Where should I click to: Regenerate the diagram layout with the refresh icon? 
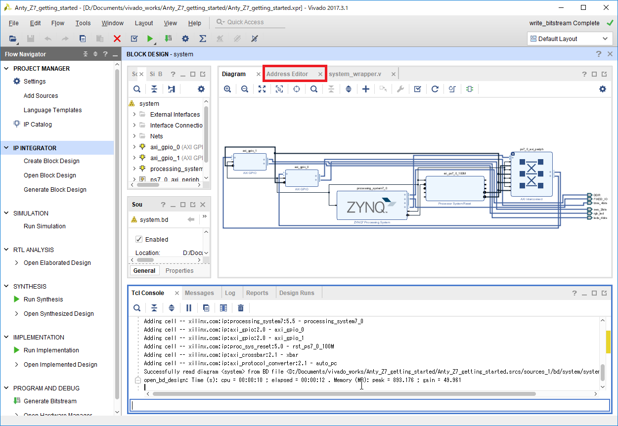tap(435, 89)
